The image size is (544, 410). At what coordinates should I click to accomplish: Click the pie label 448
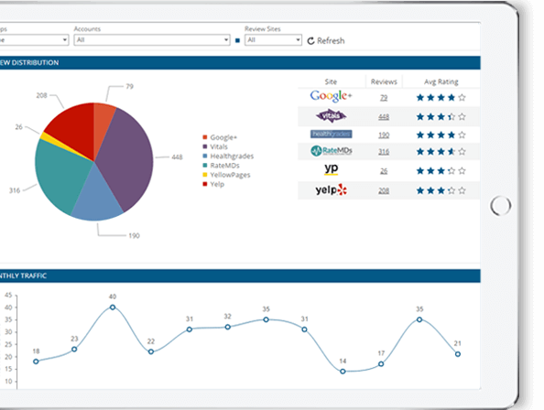[x=177, y=157]
